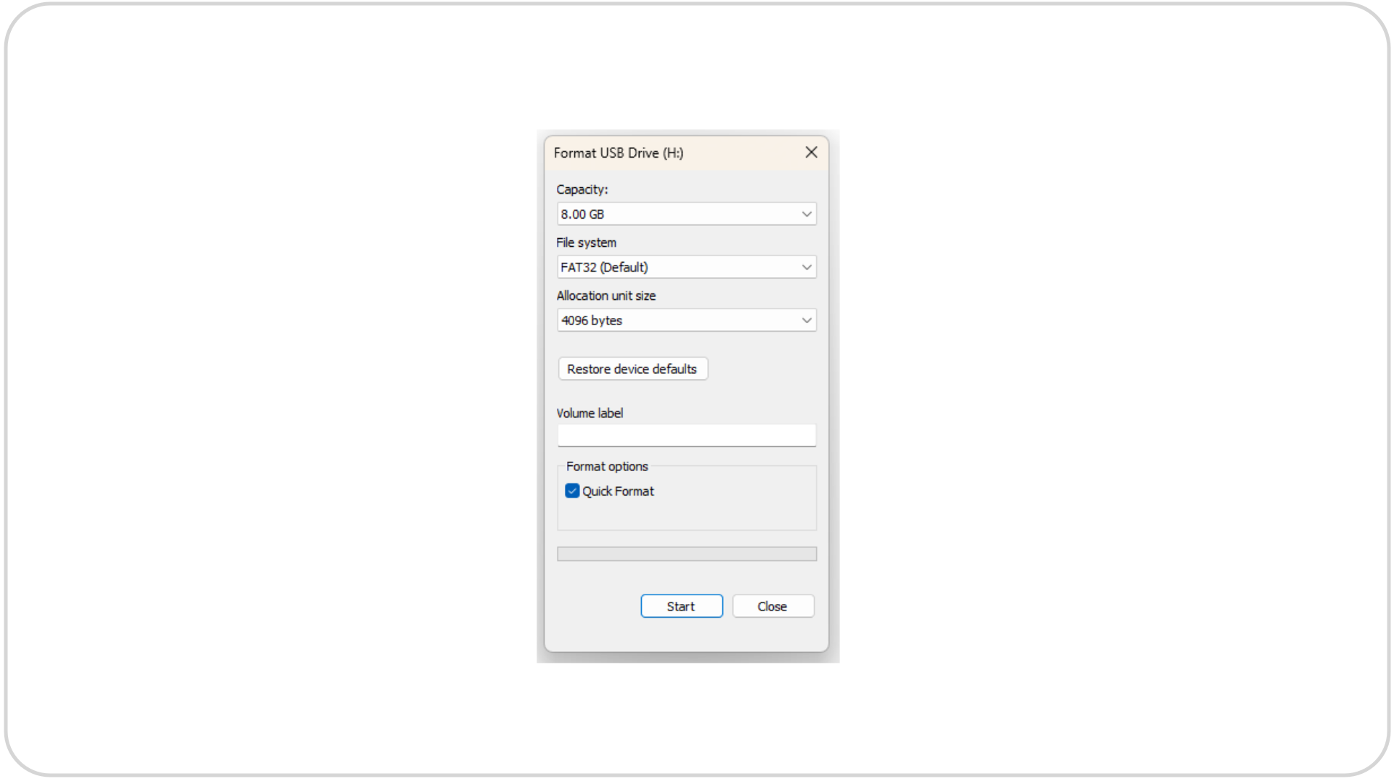Select the capacity field showing 8.00 GB
1394x784 pixels.
tap(653, 213)
